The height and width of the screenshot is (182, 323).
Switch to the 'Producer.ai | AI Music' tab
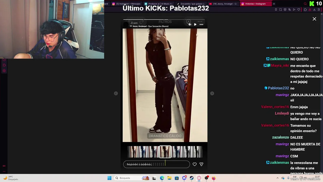[158, 4]
